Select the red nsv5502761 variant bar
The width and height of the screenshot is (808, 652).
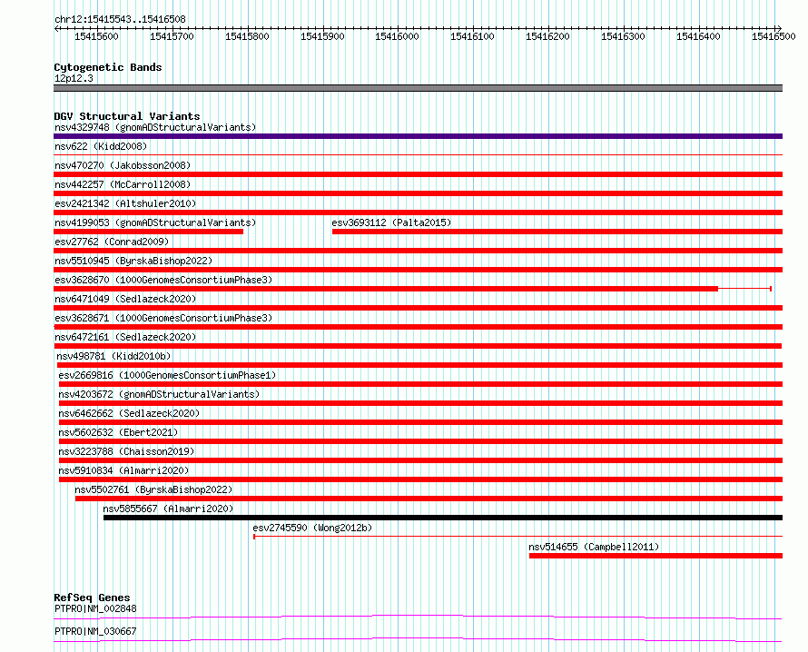pos(429,499)
